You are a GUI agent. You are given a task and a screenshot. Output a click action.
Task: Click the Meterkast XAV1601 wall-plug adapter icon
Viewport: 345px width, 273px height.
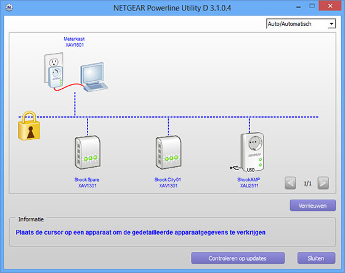point(54,71)
